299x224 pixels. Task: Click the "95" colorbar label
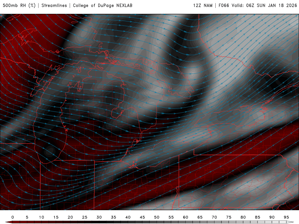286,217
